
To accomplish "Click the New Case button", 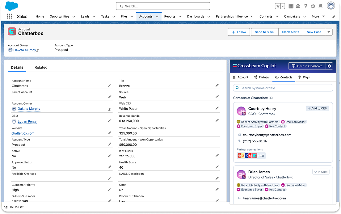I will click(314, 32).
